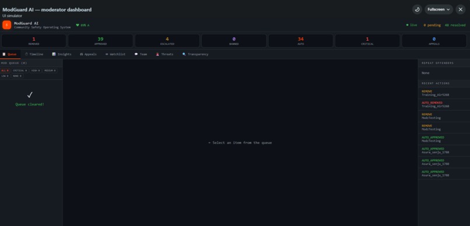Open the AUTO_REMOVED action for Training_Air5268
Screen dimensions: 470x226
(x=444, y=104)
